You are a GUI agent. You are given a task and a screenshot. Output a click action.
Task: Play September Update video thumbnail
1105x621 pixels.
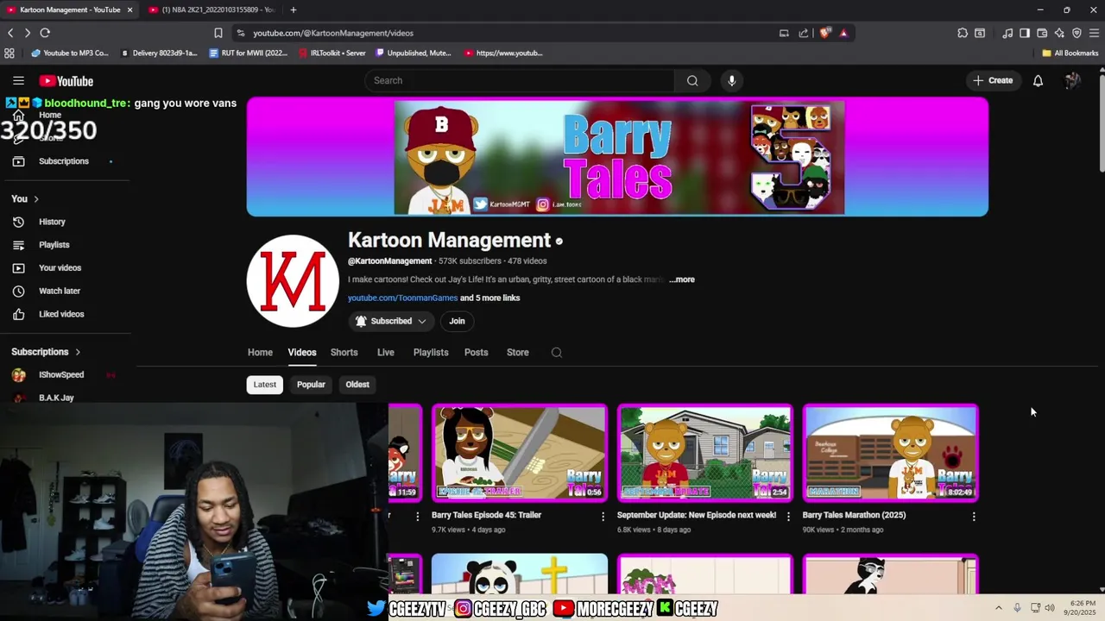pyautogui.click(x=704, y=453)
